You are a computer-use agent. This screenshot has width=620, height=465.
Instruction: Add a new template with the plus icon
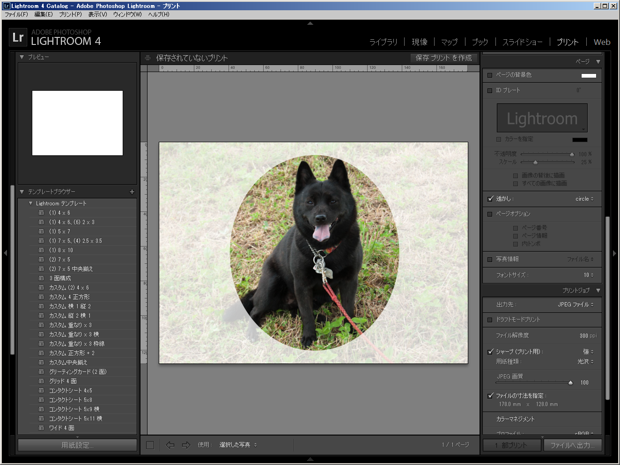tap(132, 192)
